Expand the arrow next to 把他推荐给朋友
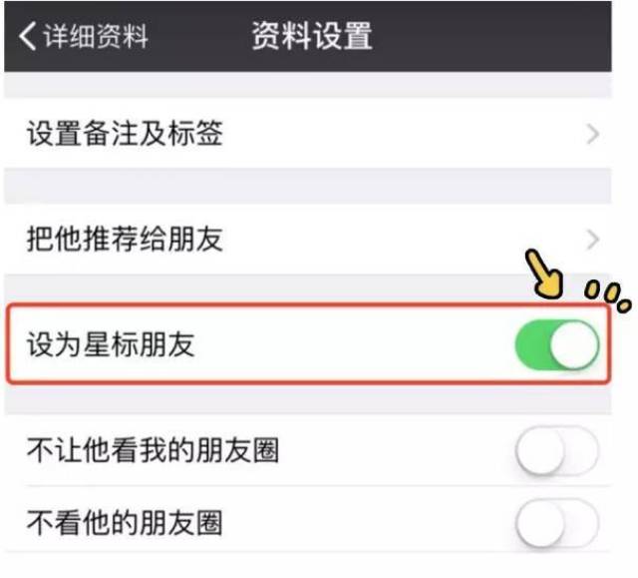This screenshot has width=638, height=578. [593, 240]
